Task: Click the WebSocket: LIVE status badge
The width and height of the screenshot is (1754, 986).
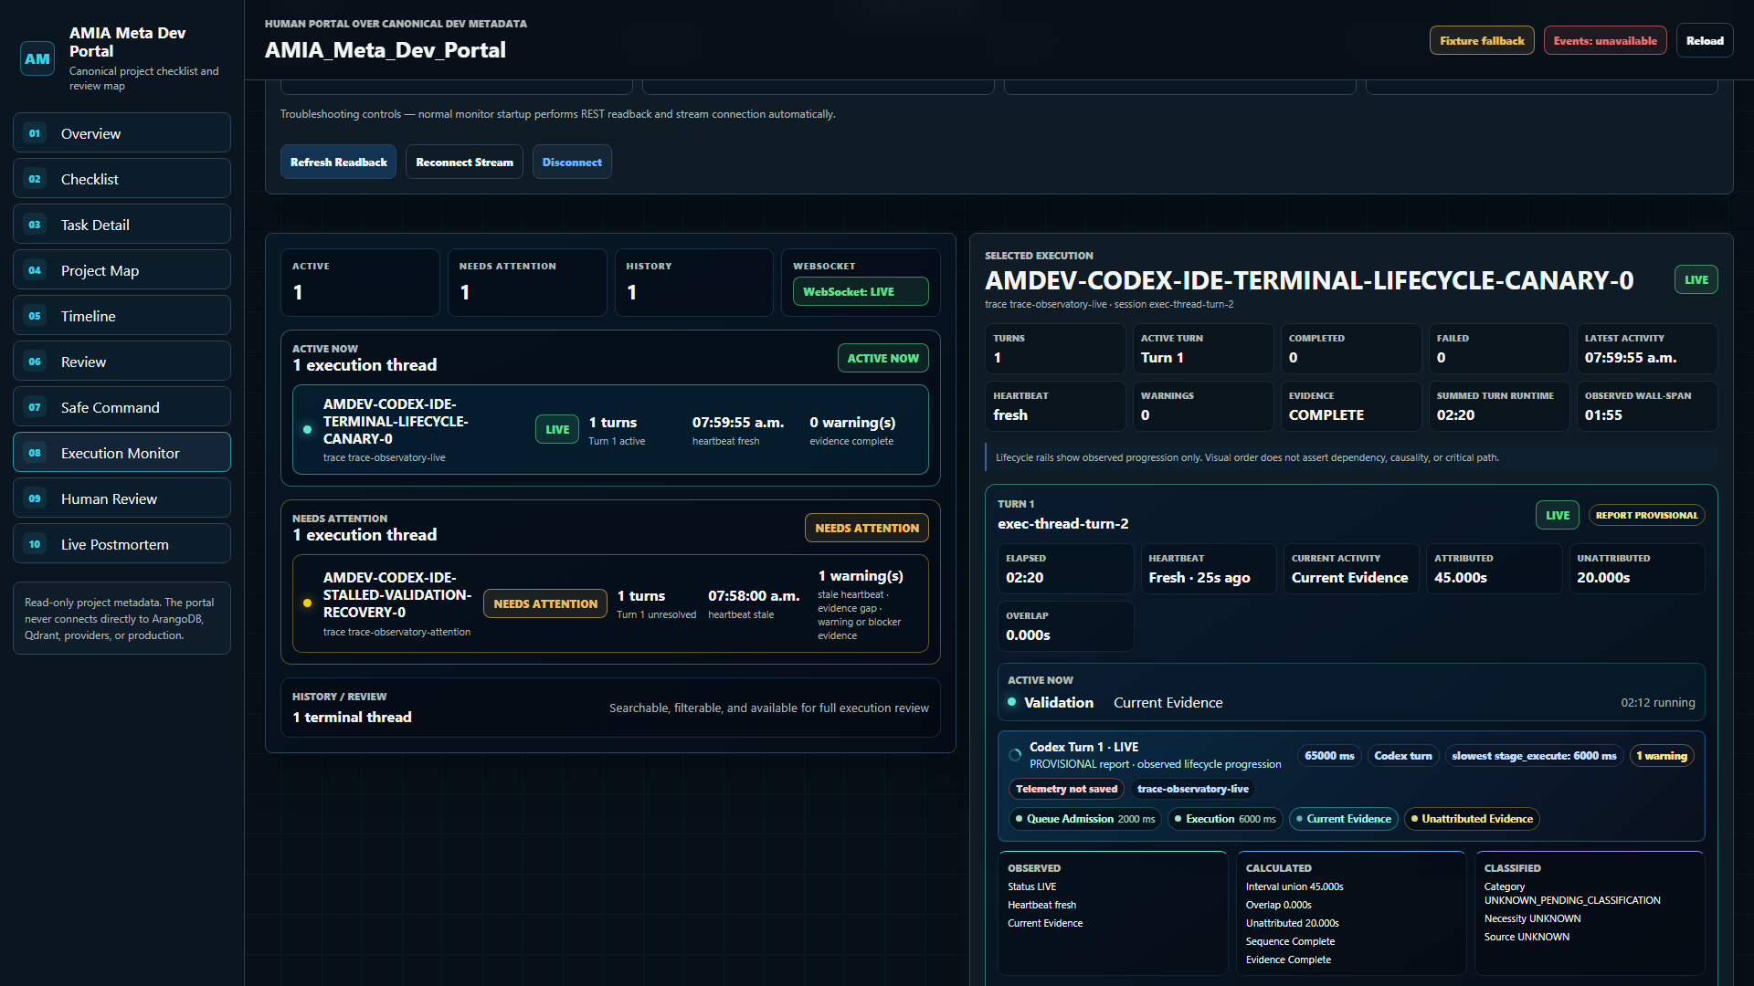Action: point(861,292)
